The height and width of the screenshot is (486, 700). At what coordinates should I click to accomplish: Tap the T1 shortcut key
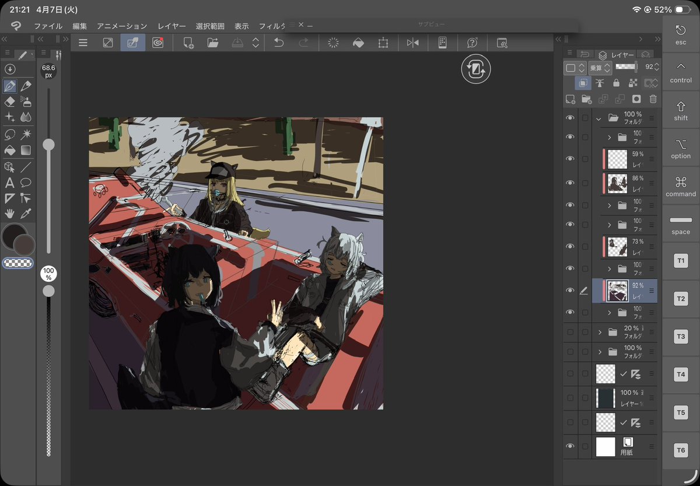click(681, 261)
